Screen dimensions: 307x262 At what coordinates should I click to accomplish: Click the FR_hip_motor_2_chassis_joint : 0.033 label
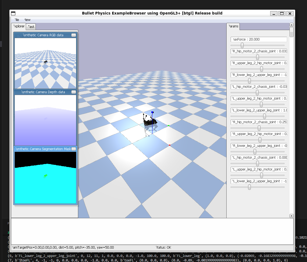[x=259, y=51]
